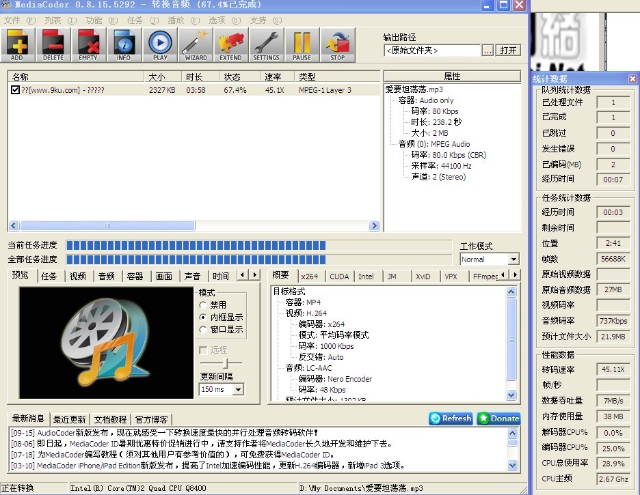
Task: Click the news panel scroll-up arrow
Action: (513, 433)
